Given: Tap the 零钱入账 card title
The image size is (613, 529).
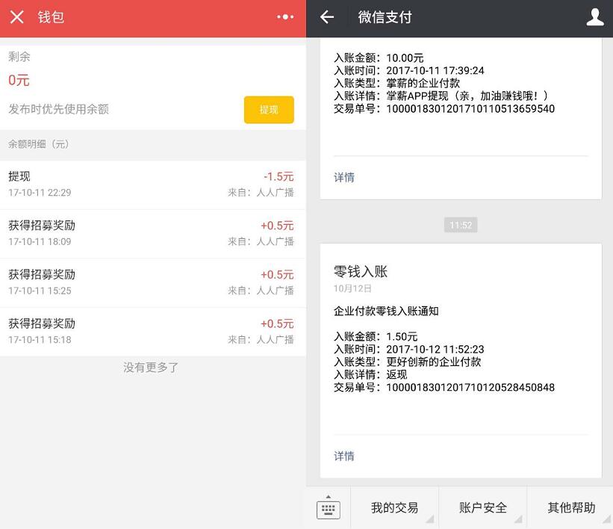Looking at the screenshot, I should click(360, 271).
